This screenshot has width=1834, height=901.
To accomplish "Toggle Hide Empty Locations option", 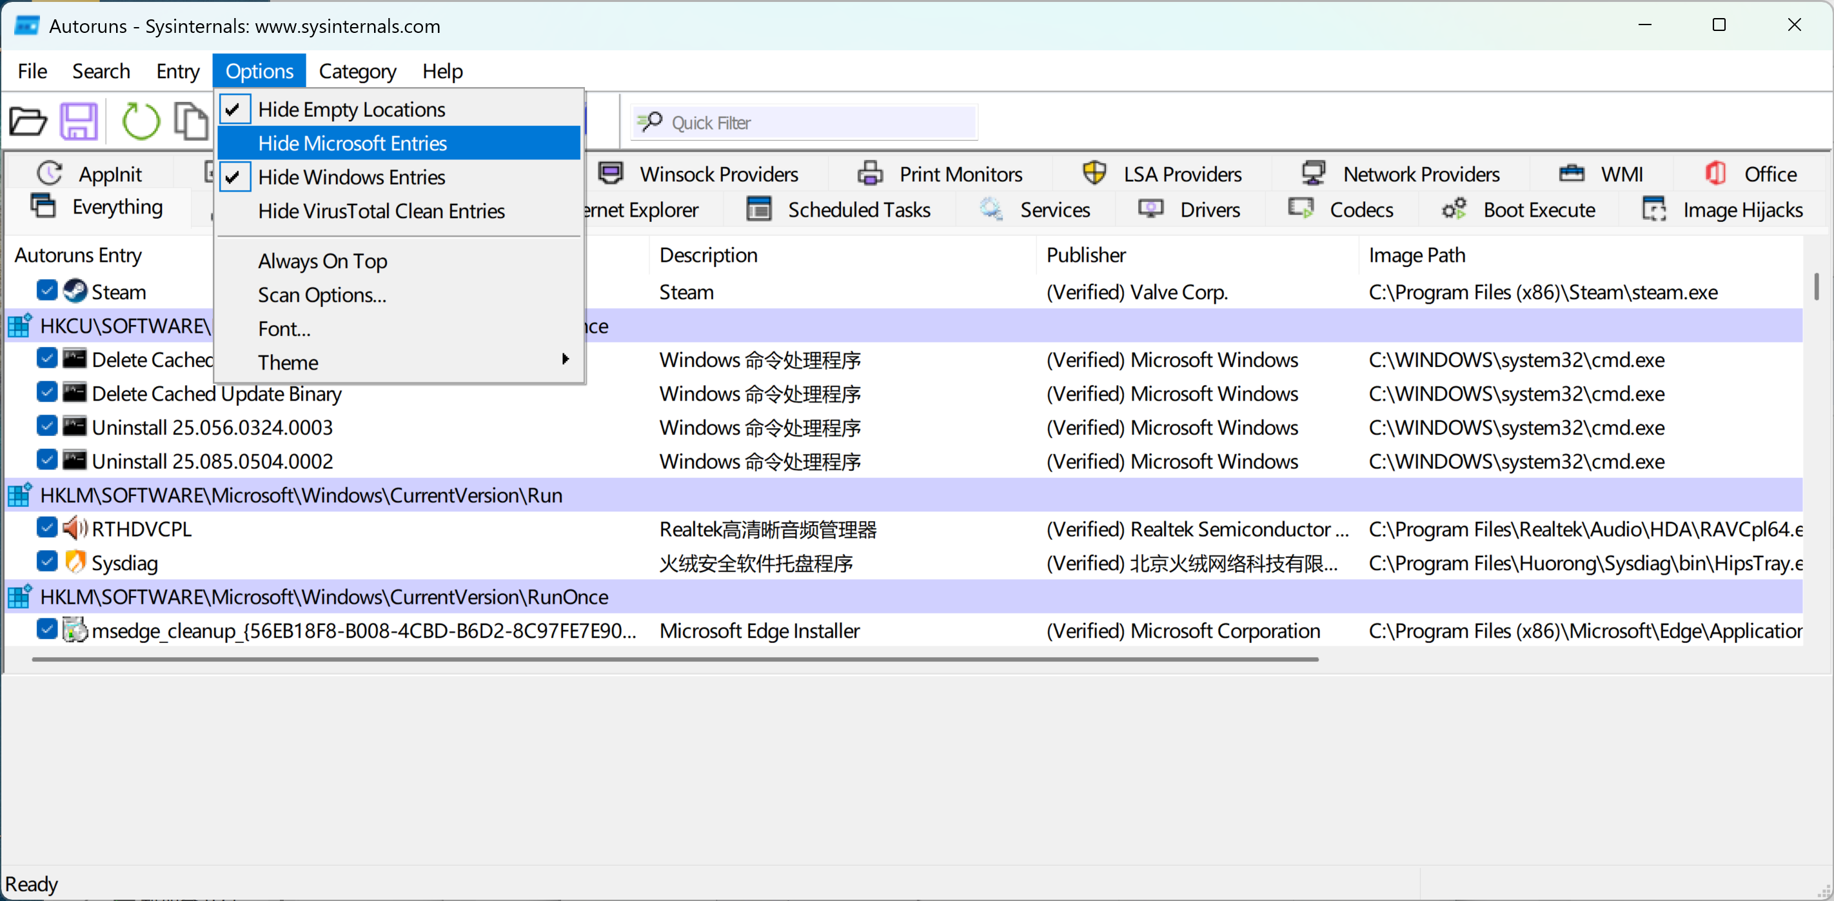I will tap(399, 109).
